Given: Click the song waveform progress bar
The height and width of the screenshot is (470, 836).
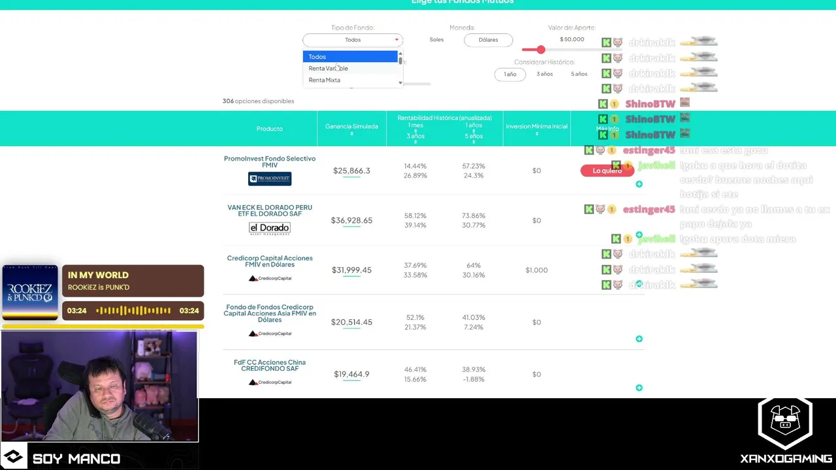Looking at the screenshot, I should click(x=133, y=311).
